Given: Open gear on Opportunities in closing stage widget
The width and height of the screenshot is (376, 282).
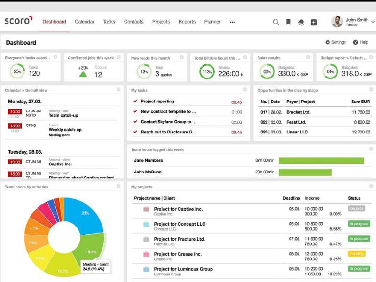Looking at the screenshot, I should click(371, 89).
